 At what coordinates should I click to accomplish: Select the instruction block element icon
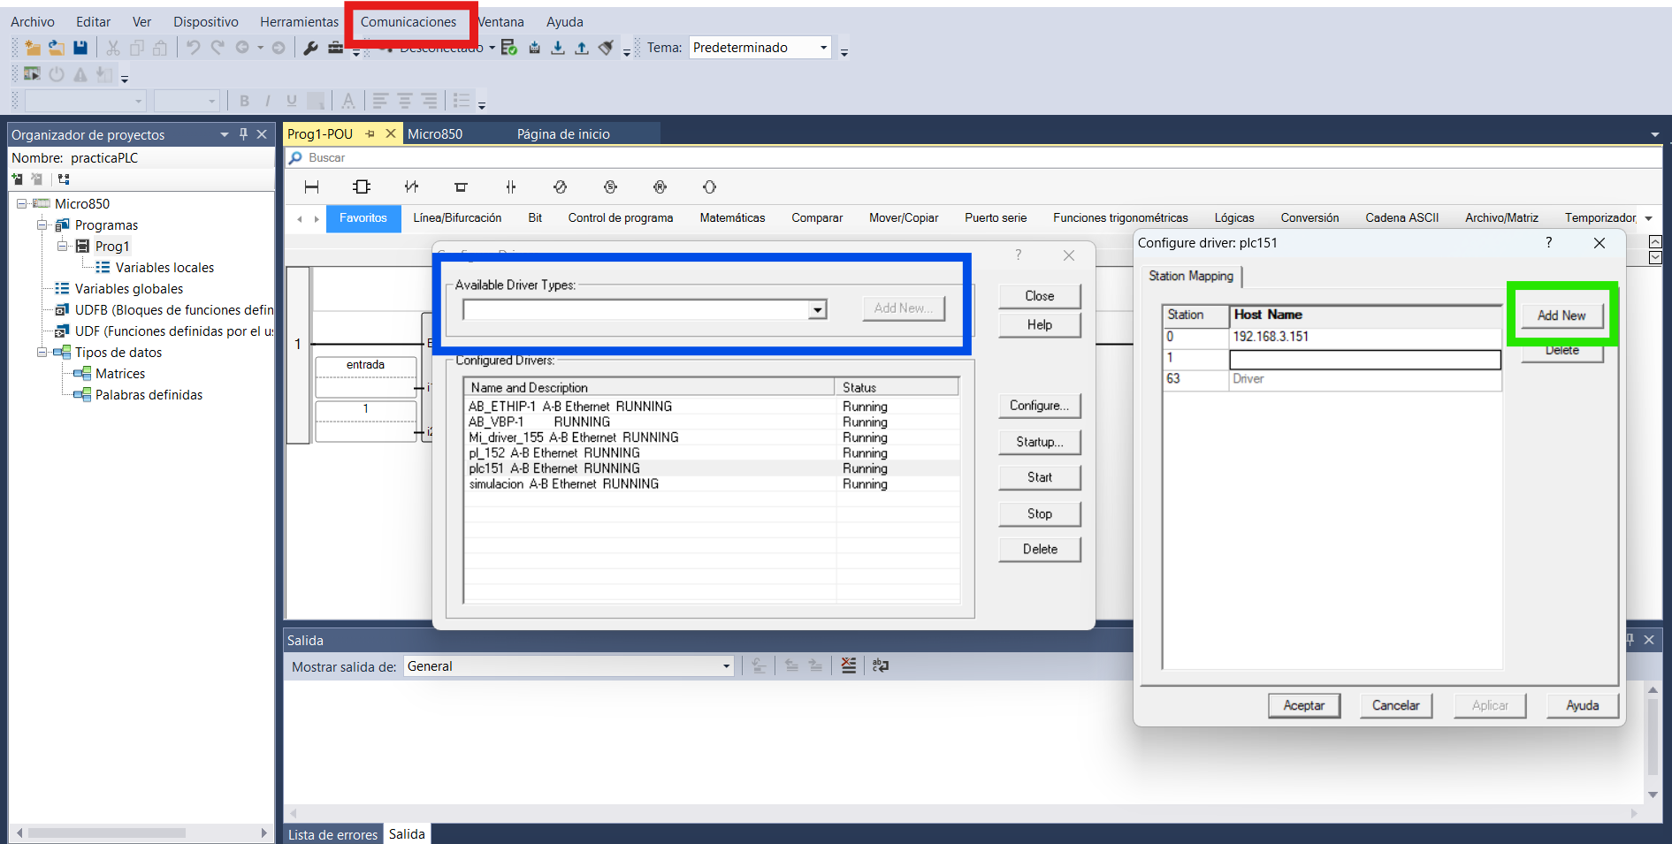(362, 187)
